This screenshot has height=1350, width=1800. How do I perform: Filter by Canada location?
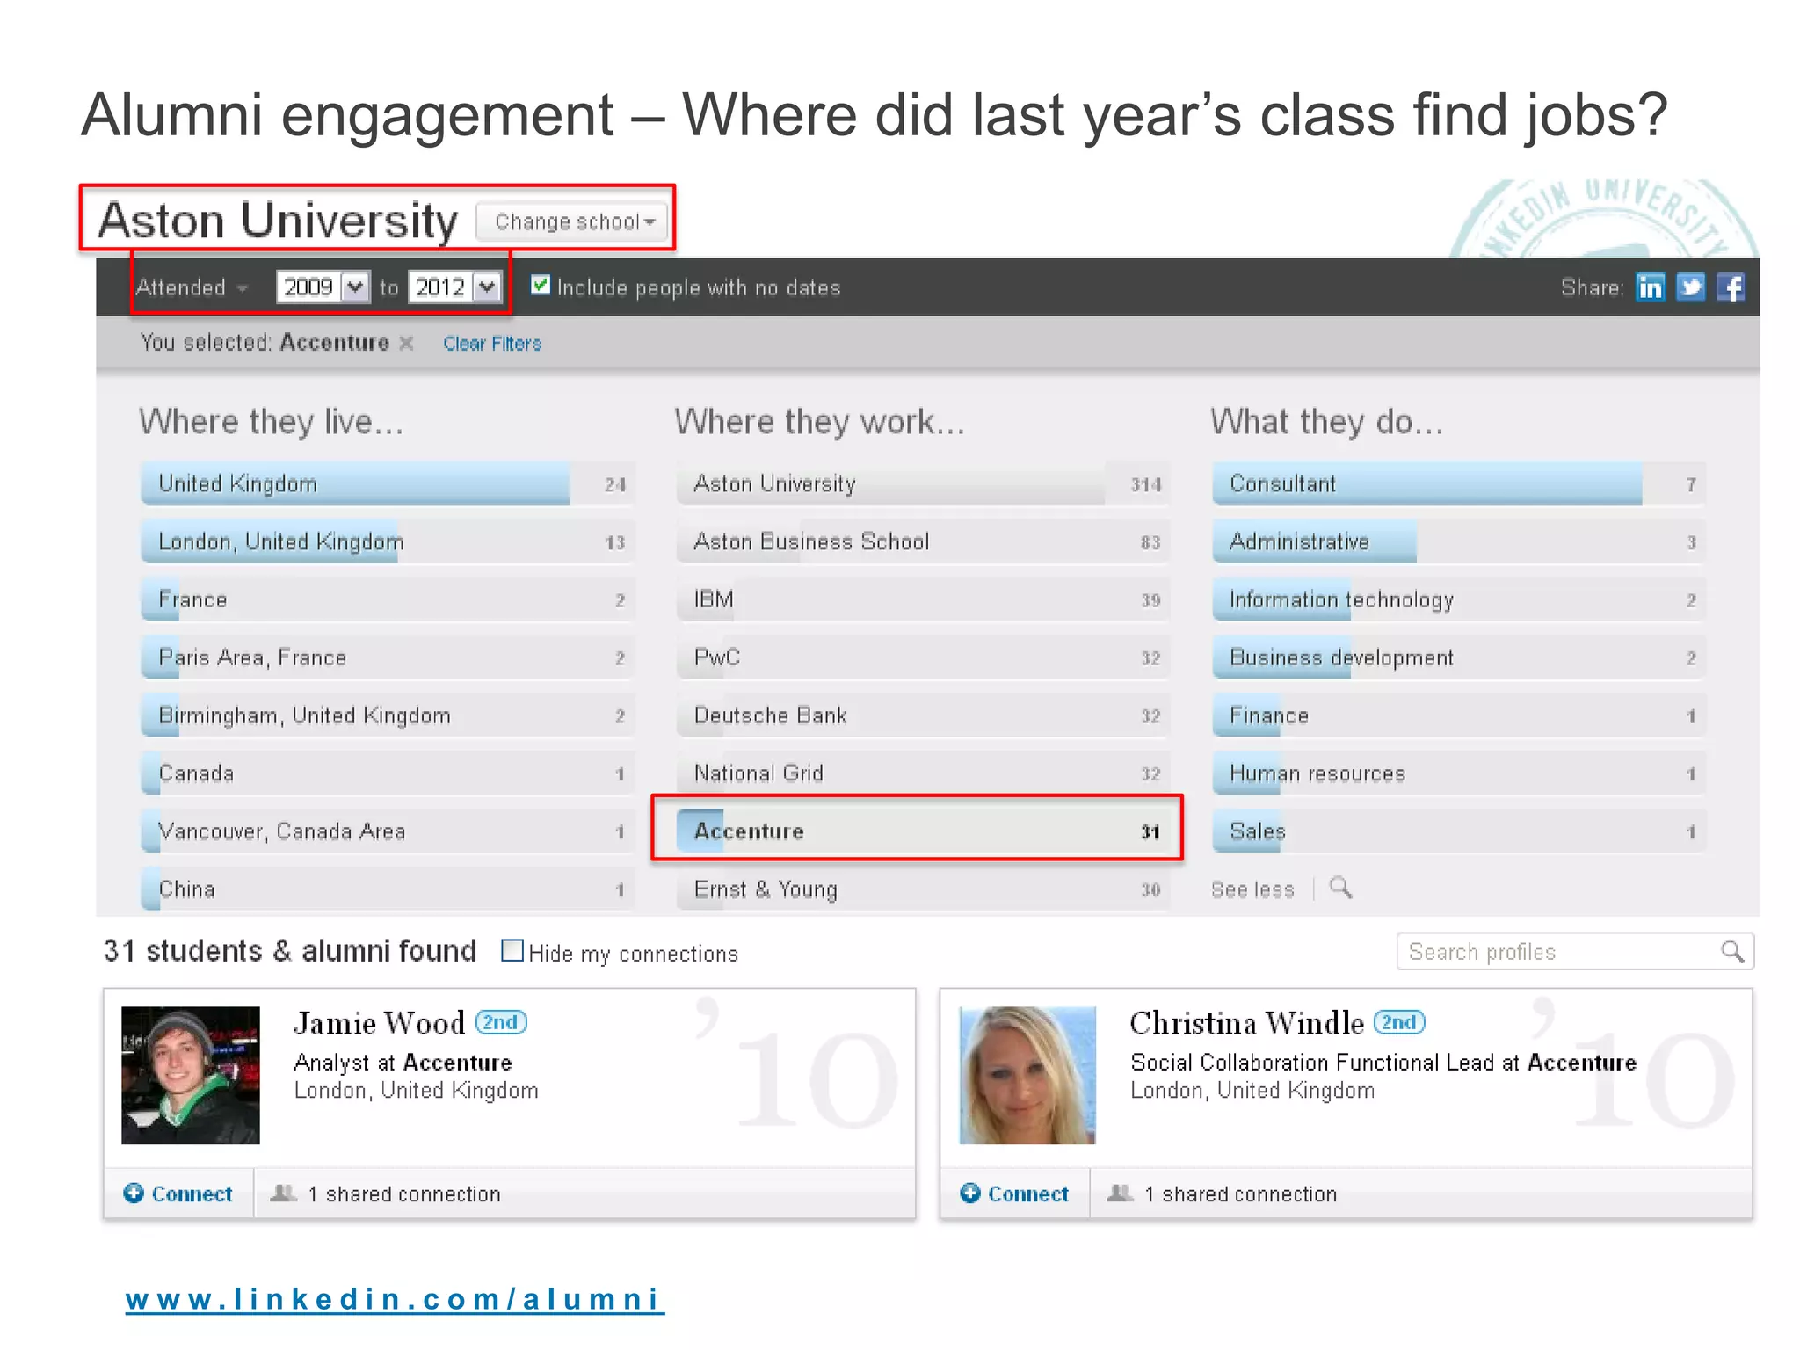(387, 773)
